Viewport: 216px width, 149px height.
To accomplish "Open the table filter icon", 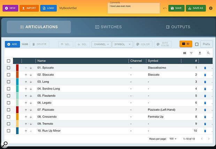I will [x=191, y=53].
